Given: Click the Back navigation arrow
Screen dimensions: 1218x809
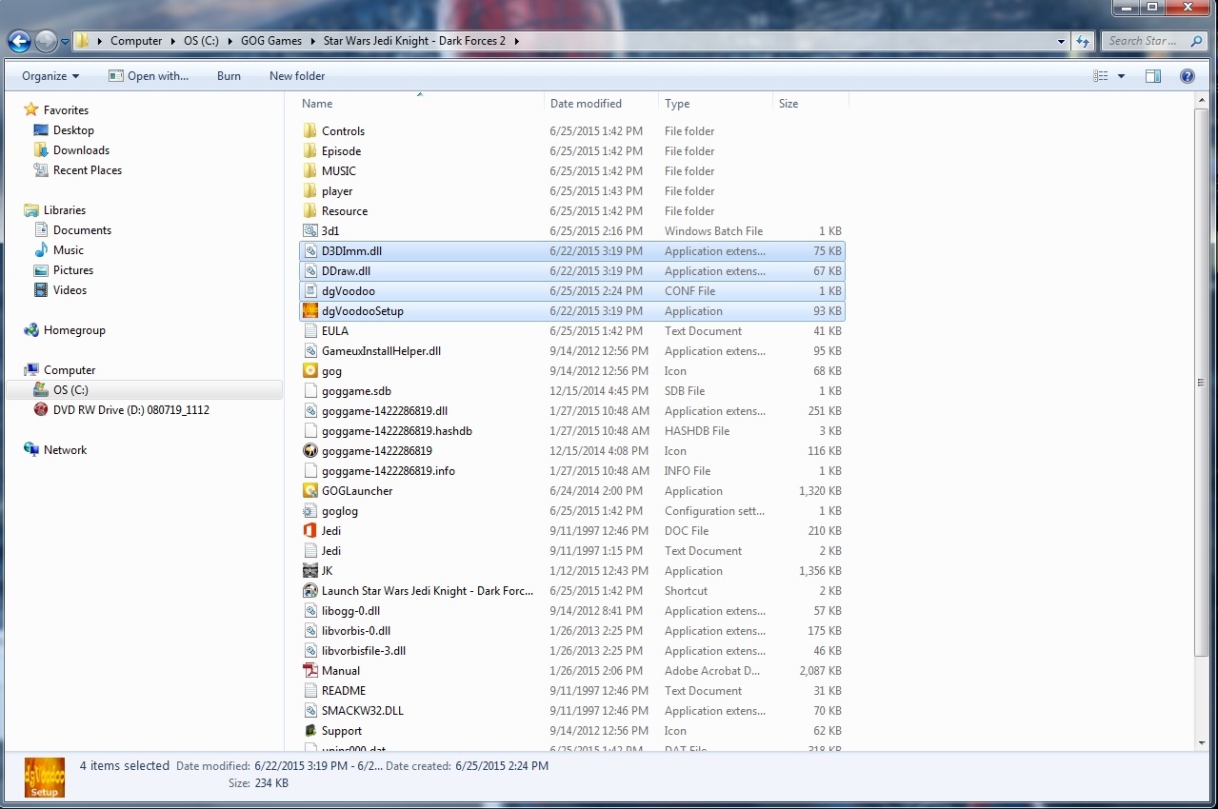Looking at the screenshot, I should 19,41.
